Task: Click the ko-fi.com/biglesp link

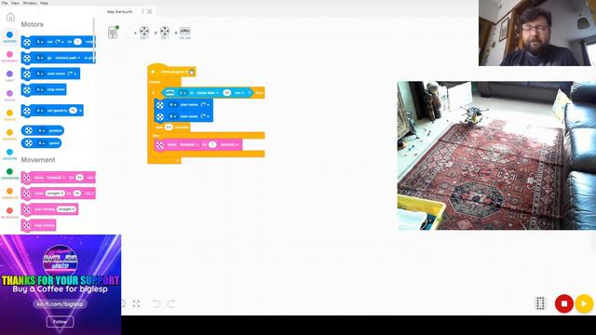Action: coord(60,304)
